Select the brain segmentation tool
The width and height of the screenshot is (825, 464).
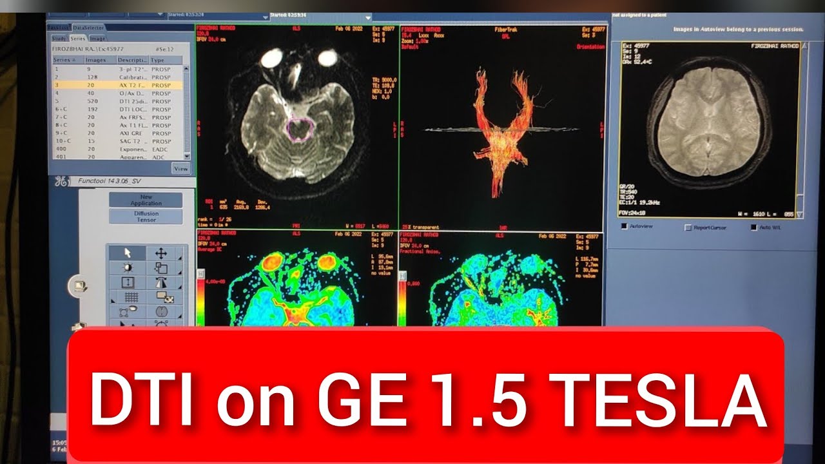tap(161, 311)
